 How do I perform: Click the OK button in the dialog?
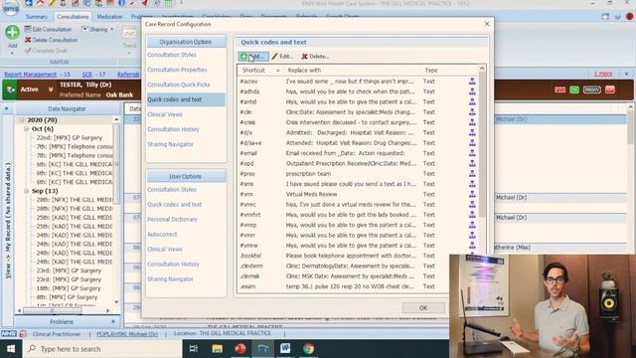(x=423, y=307)
